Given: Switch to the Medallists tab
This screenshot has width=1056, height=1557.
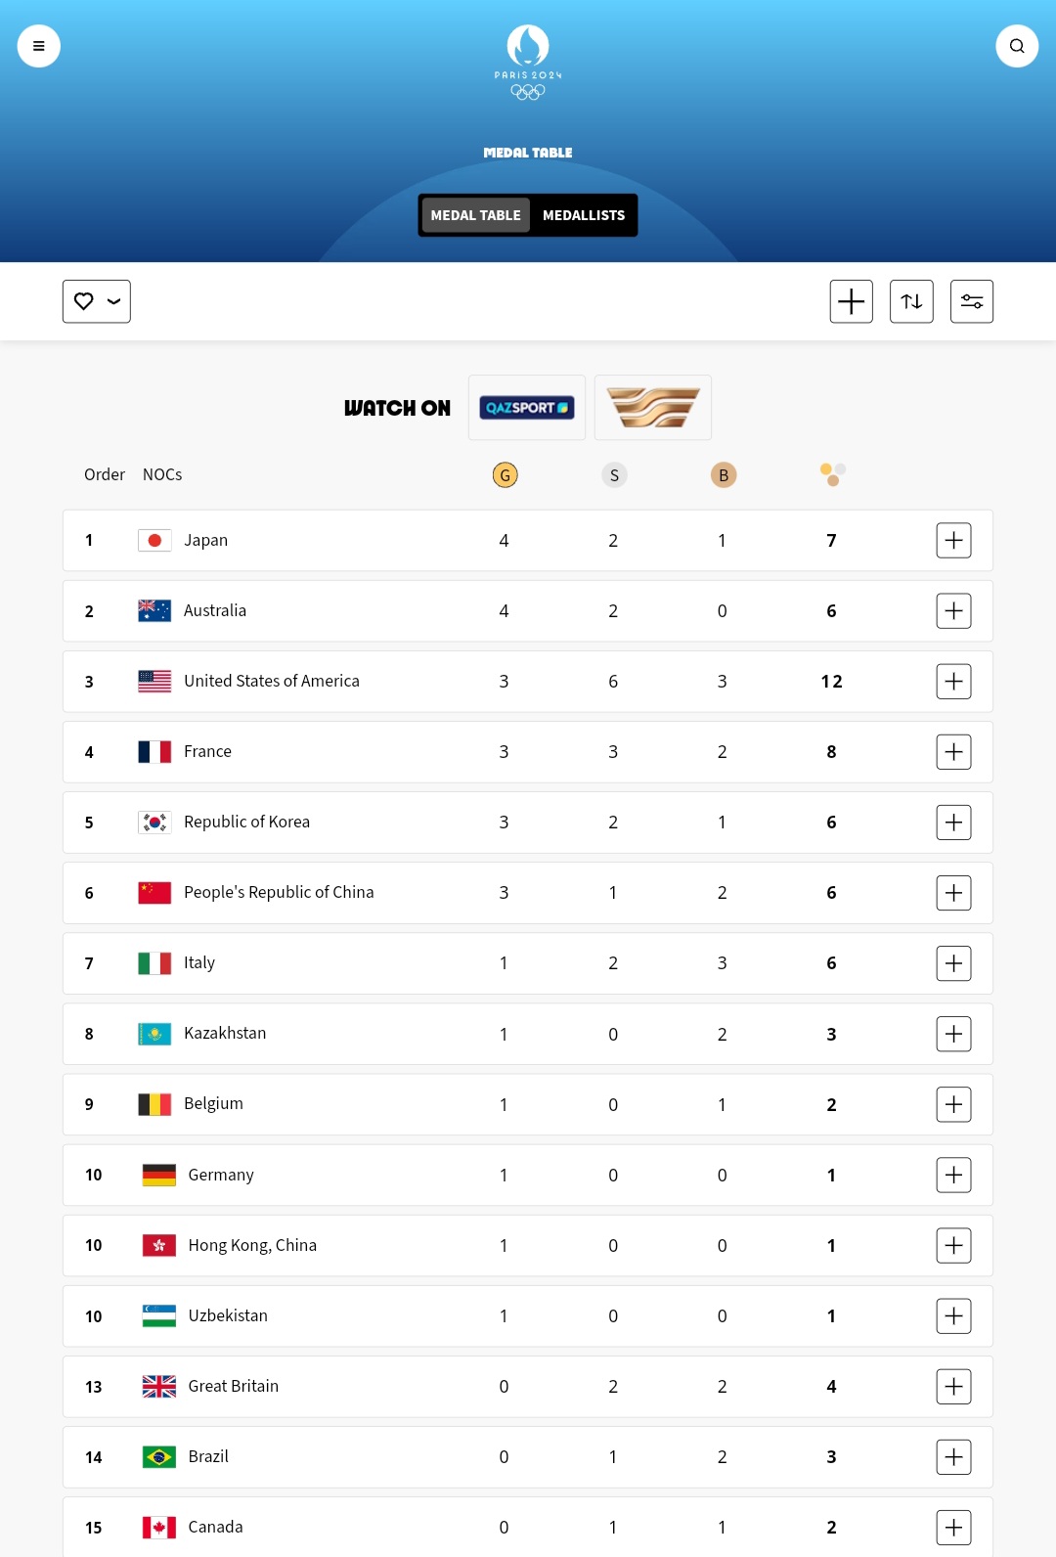Looking at the screenshot, I should (584, 215).
